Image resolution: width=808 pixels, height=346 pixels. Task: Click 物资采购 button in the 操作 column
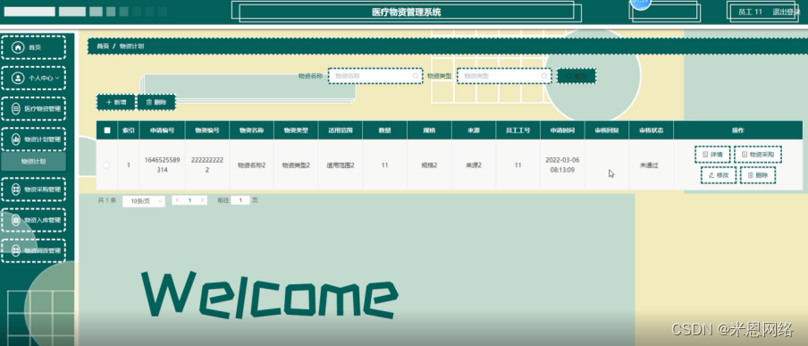[758, 154]
